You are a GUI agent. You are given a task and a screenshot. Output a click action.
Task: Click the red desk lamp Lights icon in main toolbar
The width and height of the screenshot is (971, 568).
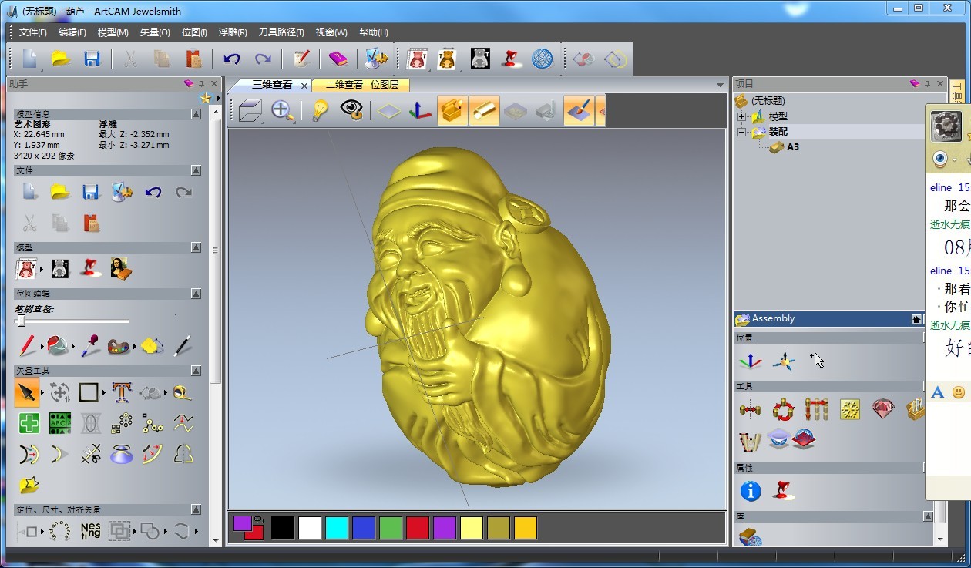(510, 59)
